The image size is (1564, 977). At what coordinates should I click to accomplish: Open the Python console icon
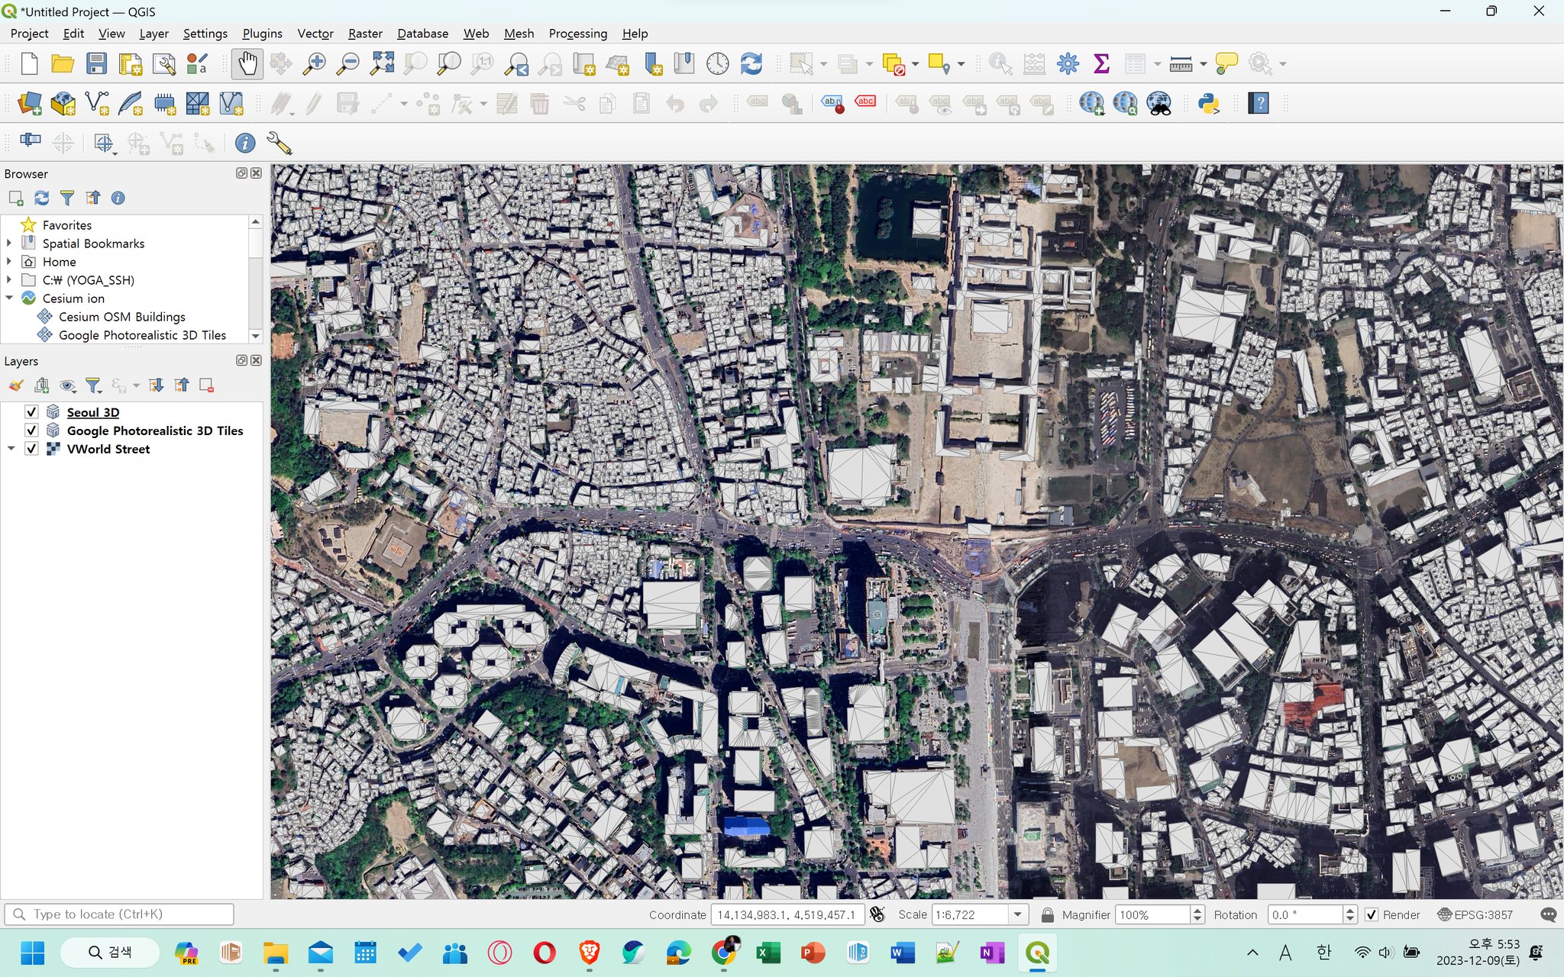tap(1209, 104)
